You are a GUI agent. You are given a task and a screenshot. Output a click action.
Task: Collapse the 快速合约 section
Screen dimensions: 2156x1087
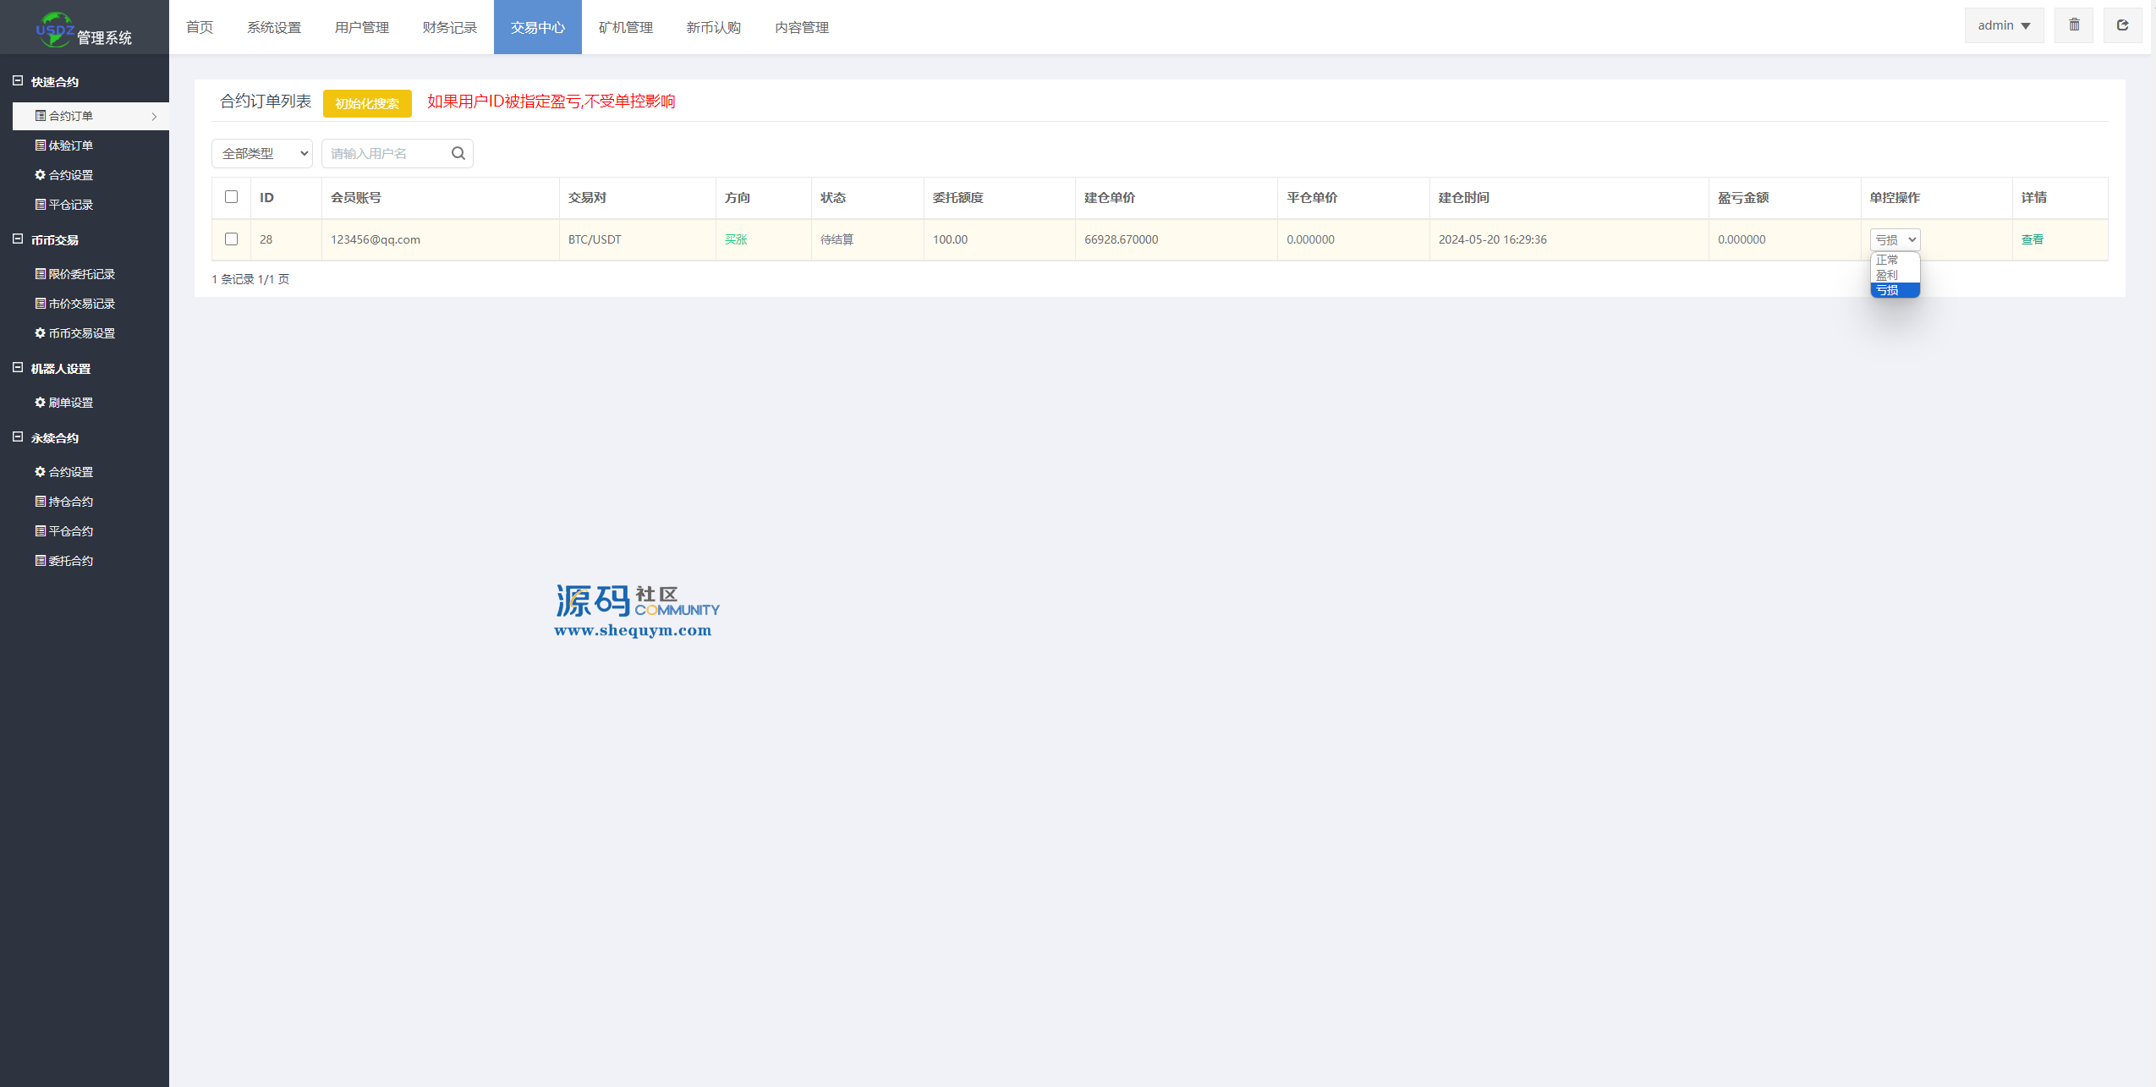(x=18, y=81)
